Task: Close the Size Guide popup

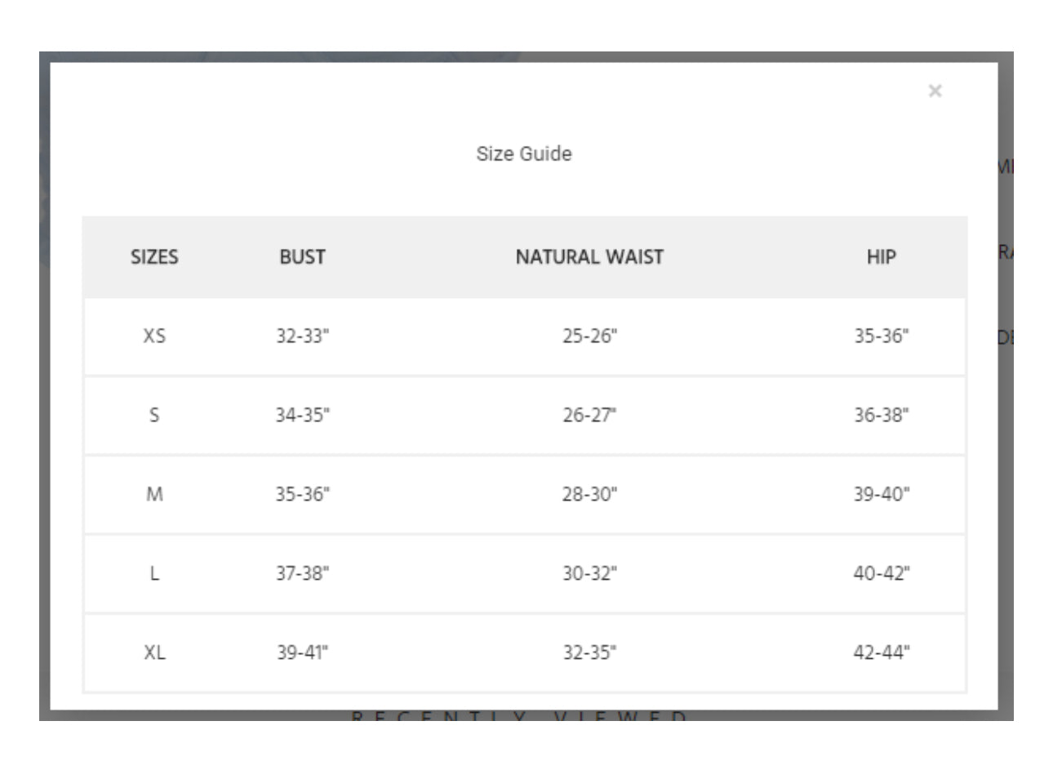Action: [x=935, y=91]
